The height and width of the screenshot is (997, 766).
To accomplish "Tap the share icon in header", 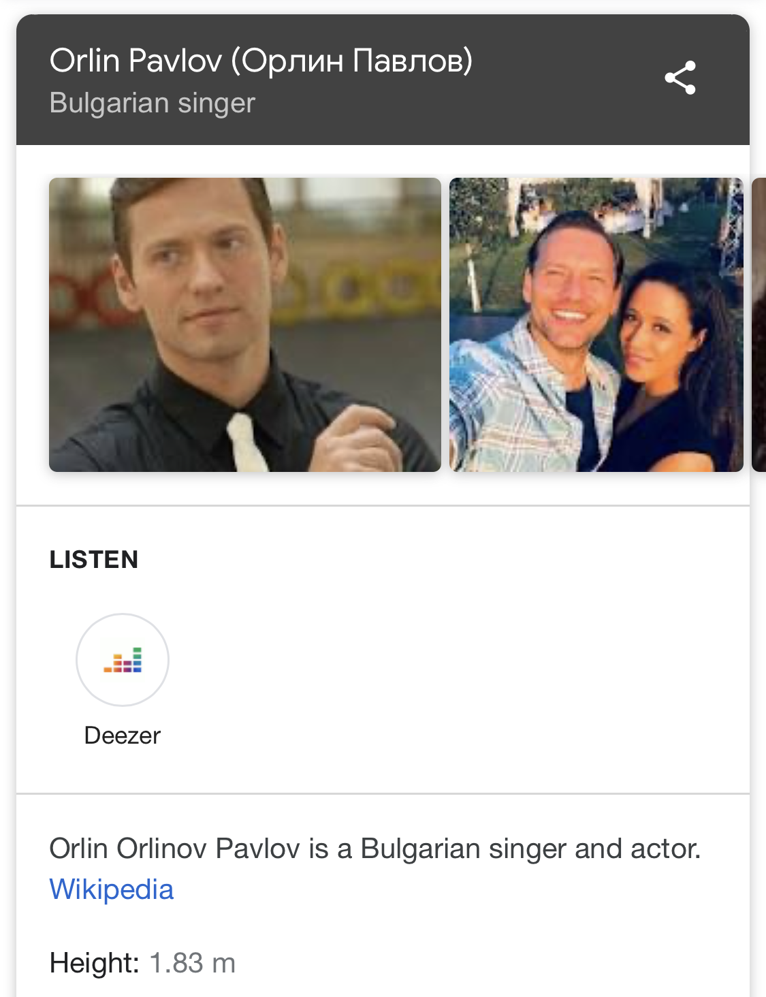I will click(x=680, y=78).
